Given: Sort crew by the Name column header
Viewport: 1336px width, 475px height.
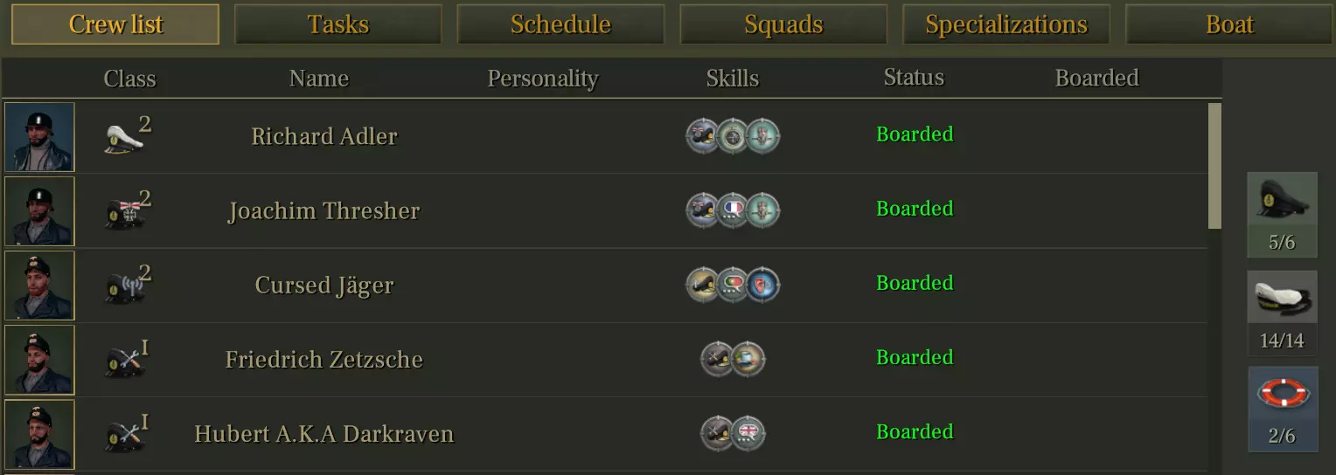Looking at the screenshot, I should [319, 79].
